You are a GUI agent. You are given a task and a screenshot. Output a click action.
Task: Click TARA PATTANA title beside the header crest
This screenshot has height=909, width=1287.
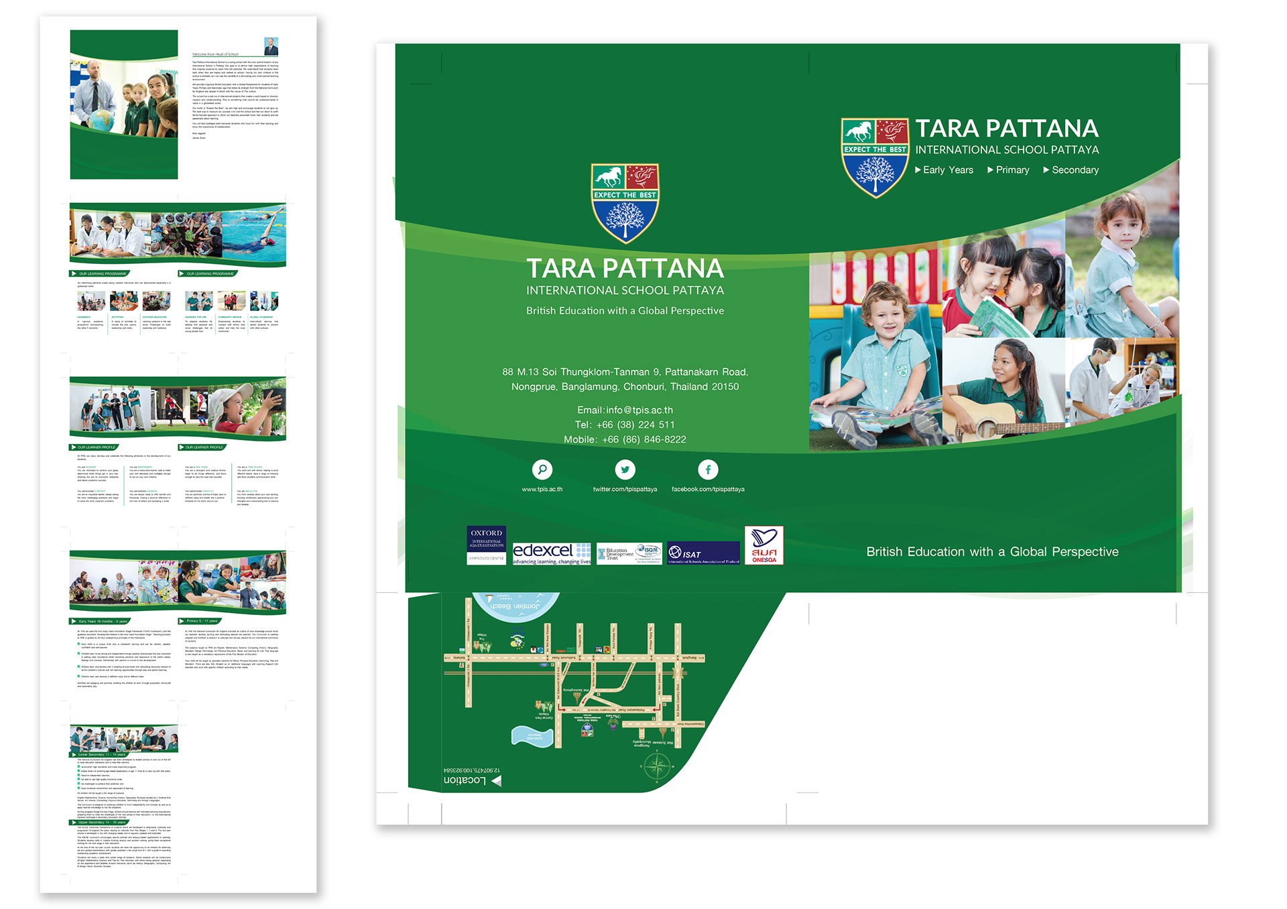click(x=1007, y=129)
